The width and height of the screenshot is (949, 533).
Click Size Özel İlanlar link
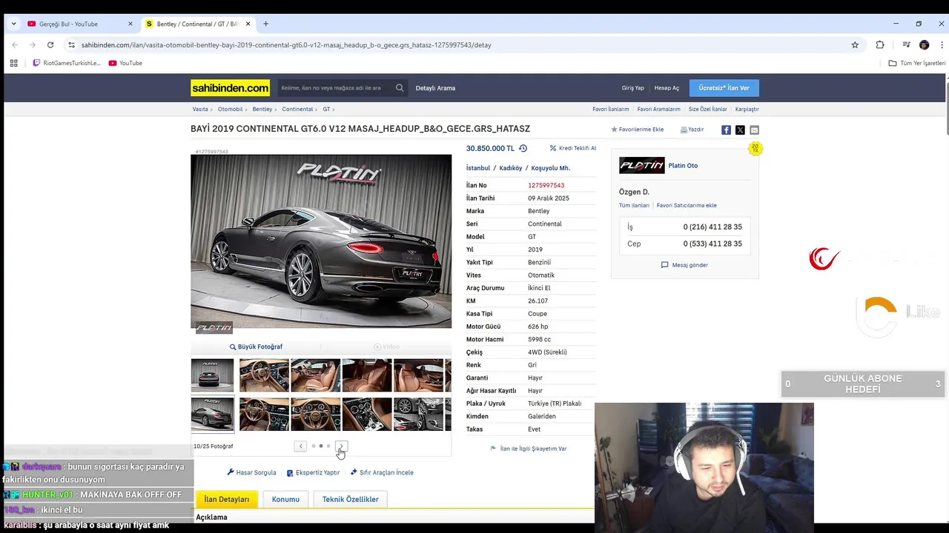point(708,109)
